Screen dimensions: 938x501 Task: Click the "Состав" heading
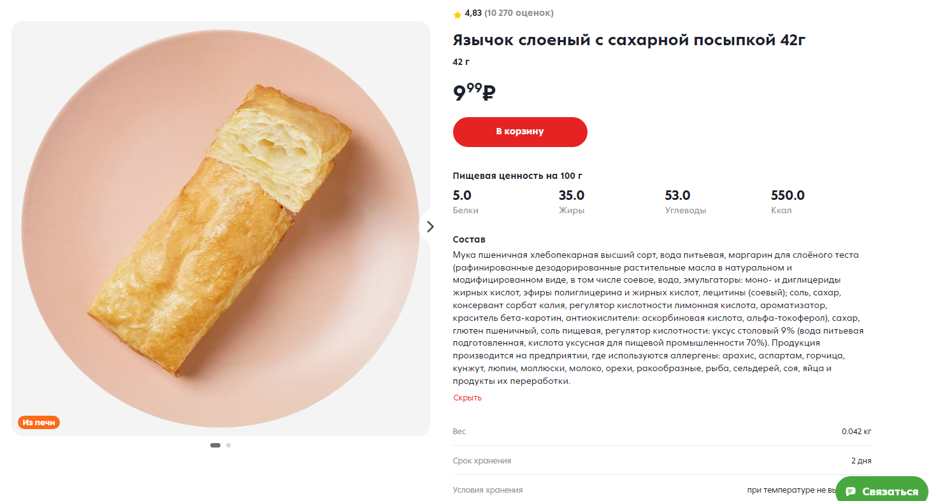coord(469,239)
